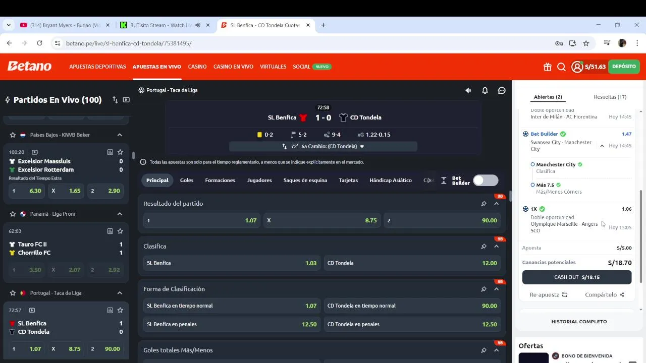
Task: Favorite the Países Bajos - KNVB Beker league
Action: click(13, 135)
